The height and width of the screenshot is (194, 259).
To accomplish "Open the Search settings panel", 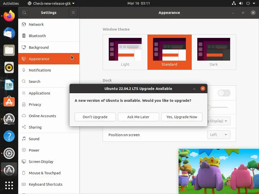I will point(49,82).
